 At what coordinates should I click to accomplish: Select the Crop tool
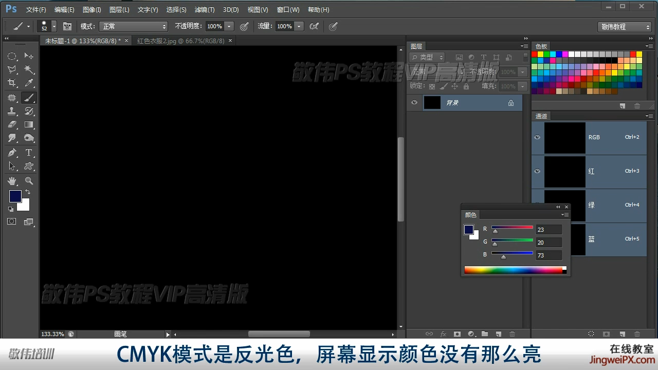click(12, 83)
